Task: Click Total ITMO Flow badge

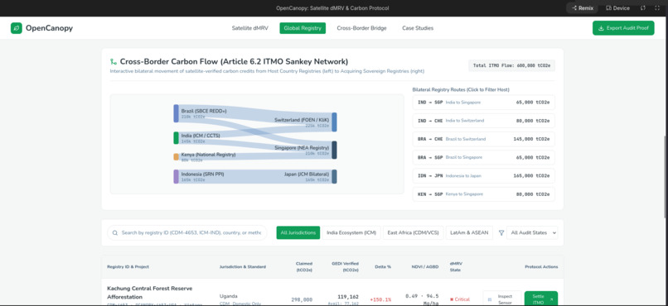Action: point(511,65)
